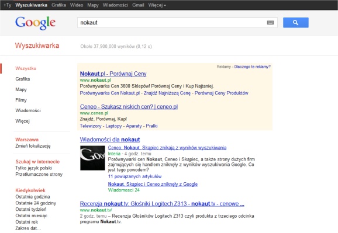The height and width of the screenshot is (233, 338).
Task: Select Filmy in the left sidebar
Action: 21,100
